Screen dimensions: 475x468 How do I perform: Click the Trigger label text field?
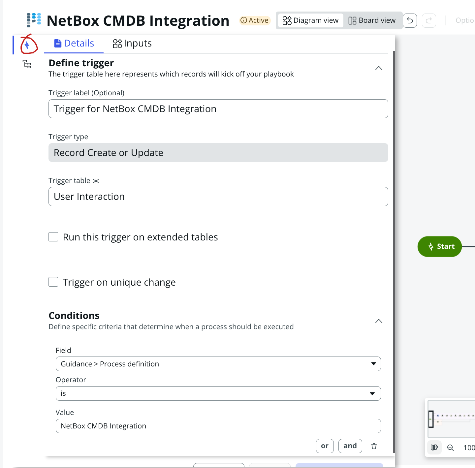click(218, 109)
